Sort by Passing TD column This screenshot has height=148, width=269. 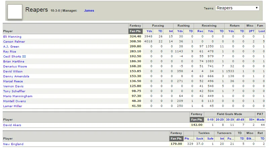160,31
